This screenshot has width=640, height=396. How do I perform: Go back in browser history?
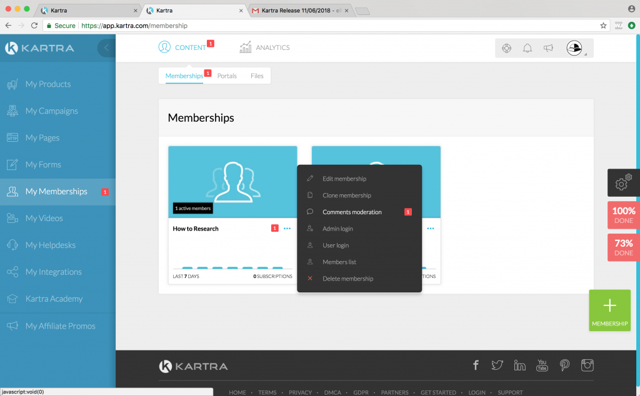[x=8, y=26]
